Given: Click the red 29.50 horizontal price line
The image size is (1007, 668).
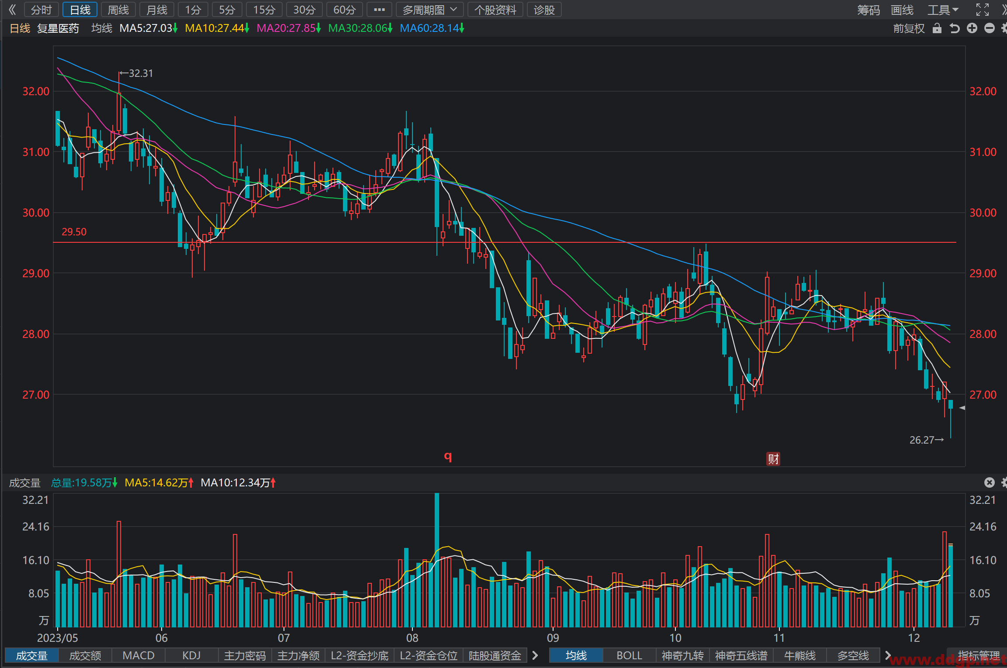Looking at the screenshot, I should tap(505, 242).
